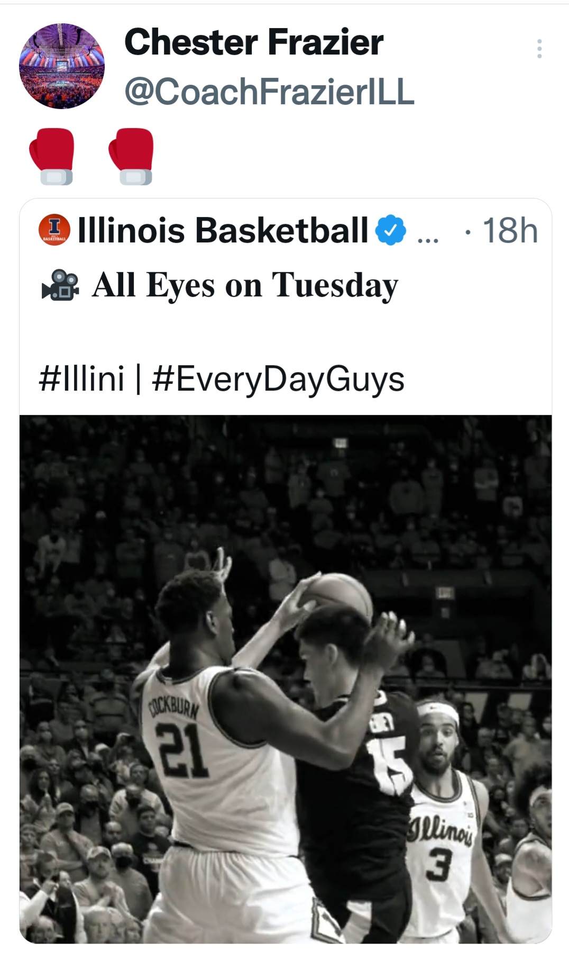
Task: Open the Illinois Basketball logo avatar
Action: coord(54,230)
